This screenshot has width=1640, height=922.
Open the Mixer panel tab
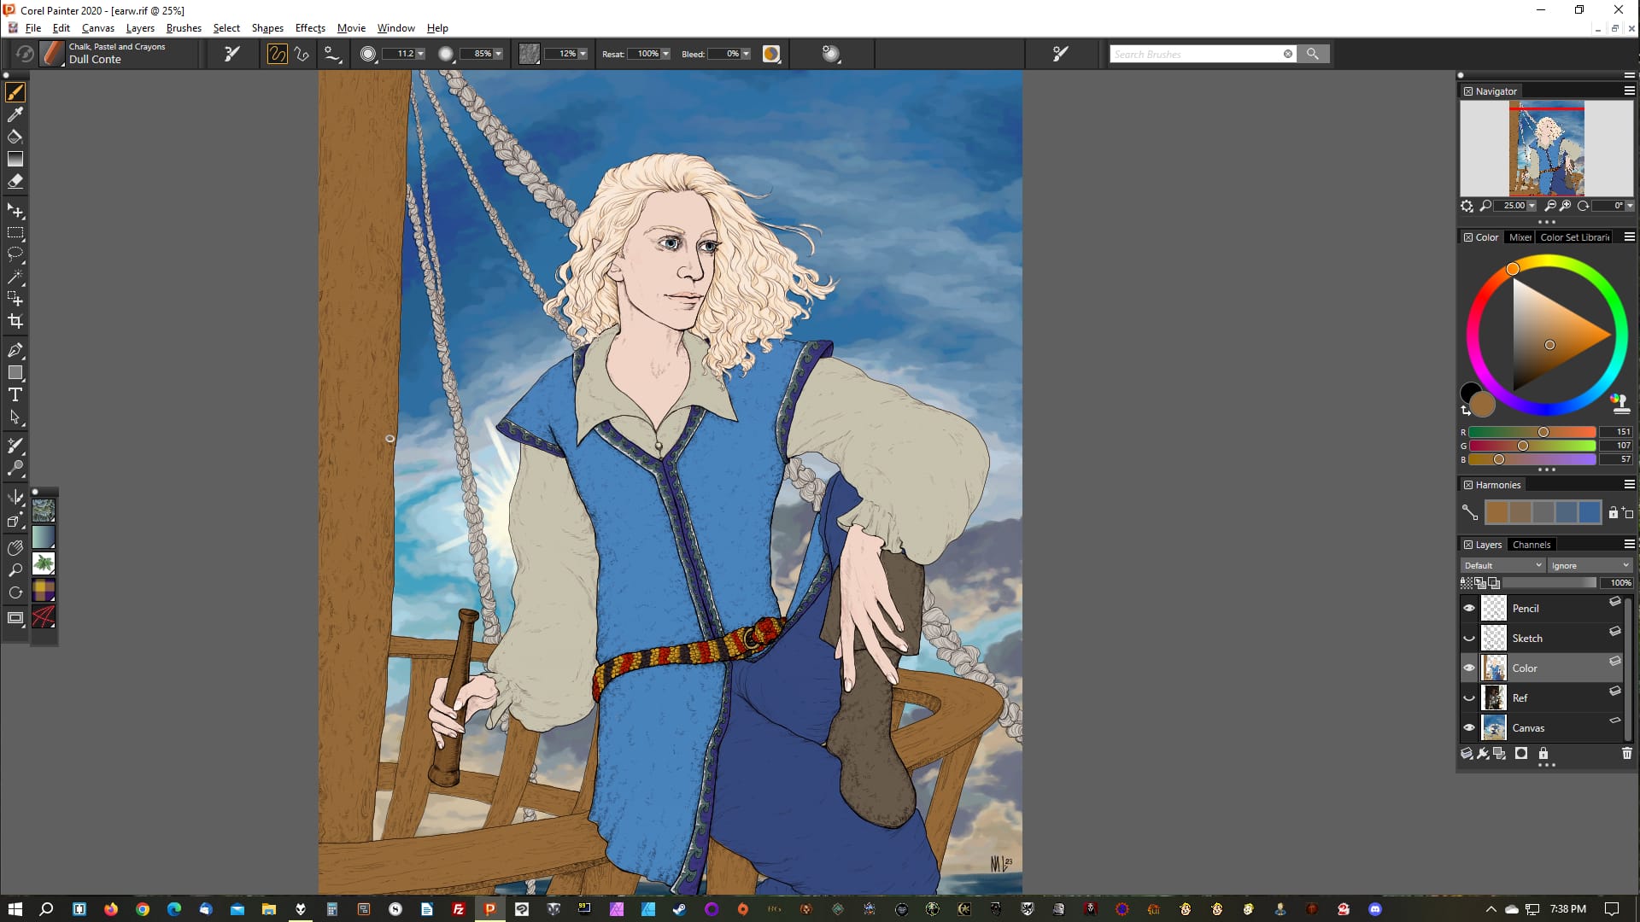pyautogui.click(x=1520, y=237)
